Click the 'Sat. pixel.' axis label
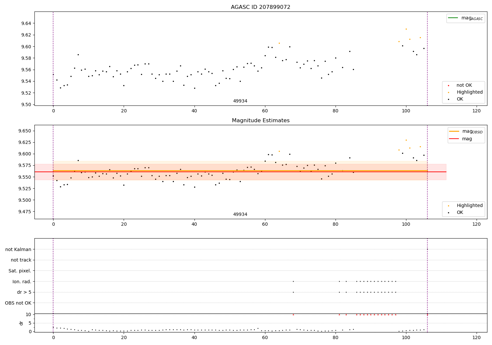Viewport: 492px width, 345px height. 20,271
